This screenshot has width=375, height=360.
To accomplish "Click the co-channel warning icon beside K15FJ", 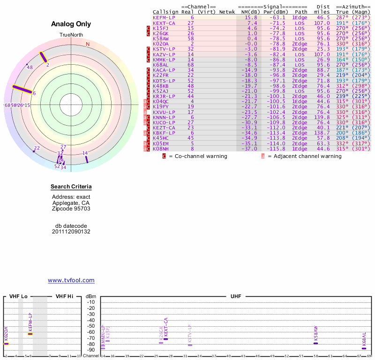I will (x=149, y=28).
